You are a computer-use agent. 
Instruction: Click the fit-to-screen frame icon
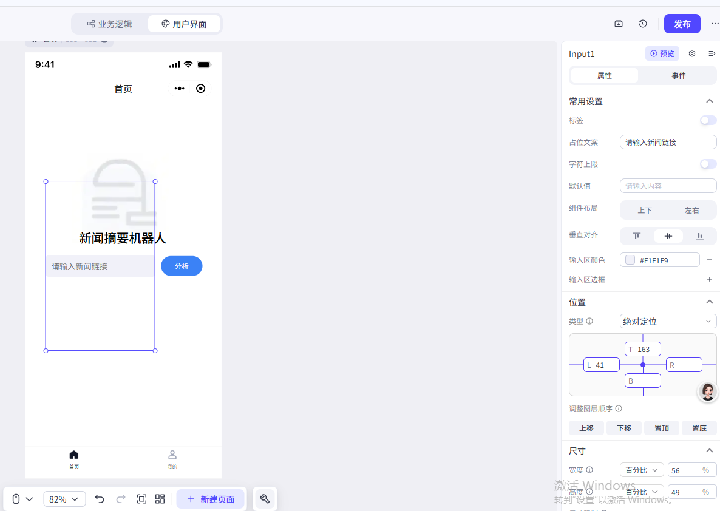pos(141,499)
